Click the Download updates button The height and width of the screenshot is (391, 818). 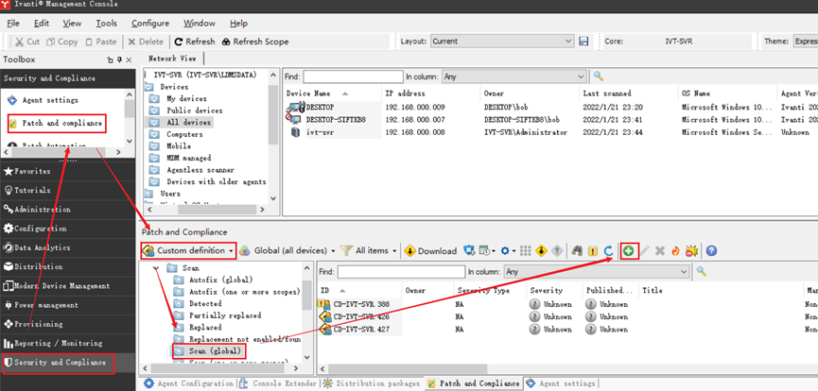coord(430,250)
